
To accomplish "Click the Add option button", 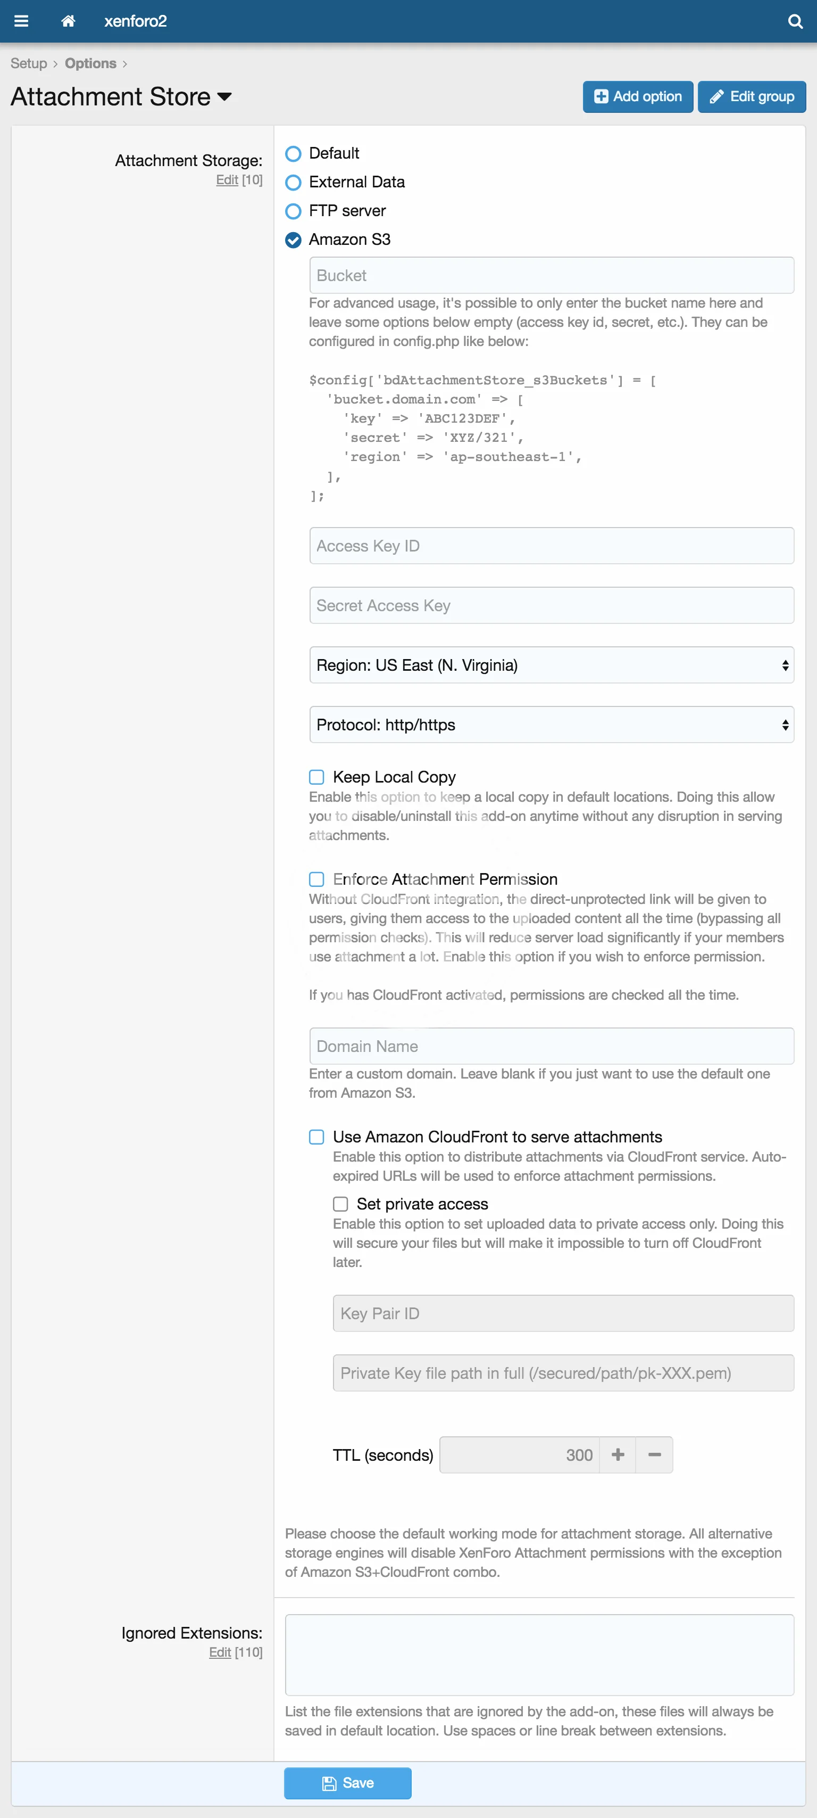I will click(x=637, y=97).
